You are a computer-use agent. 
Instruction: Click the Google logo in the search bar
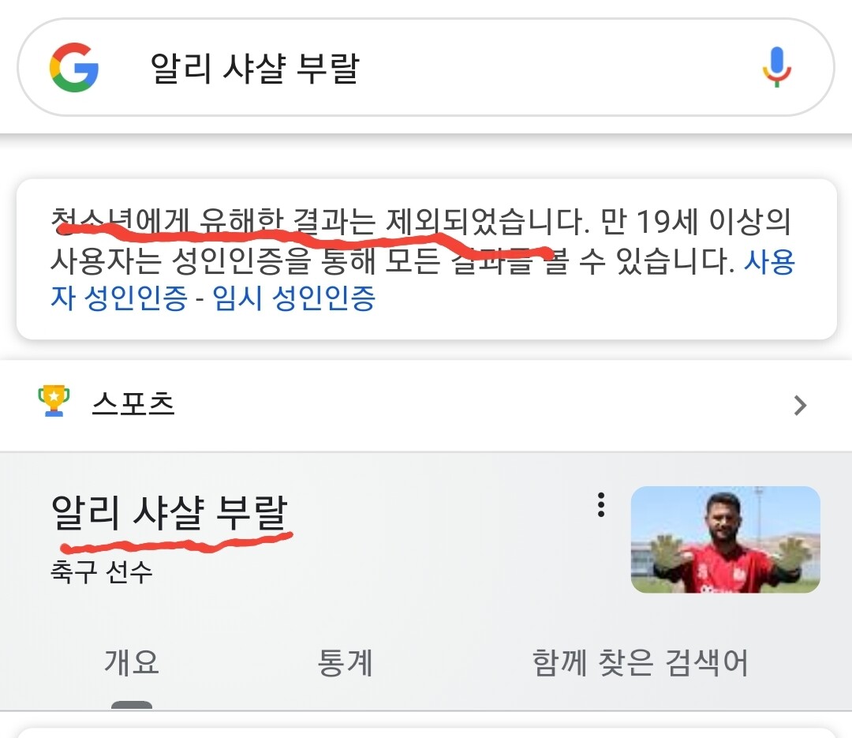point(74,68)
